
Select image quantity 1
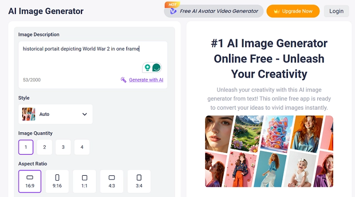pyautogui.click(x=26, y=147)
